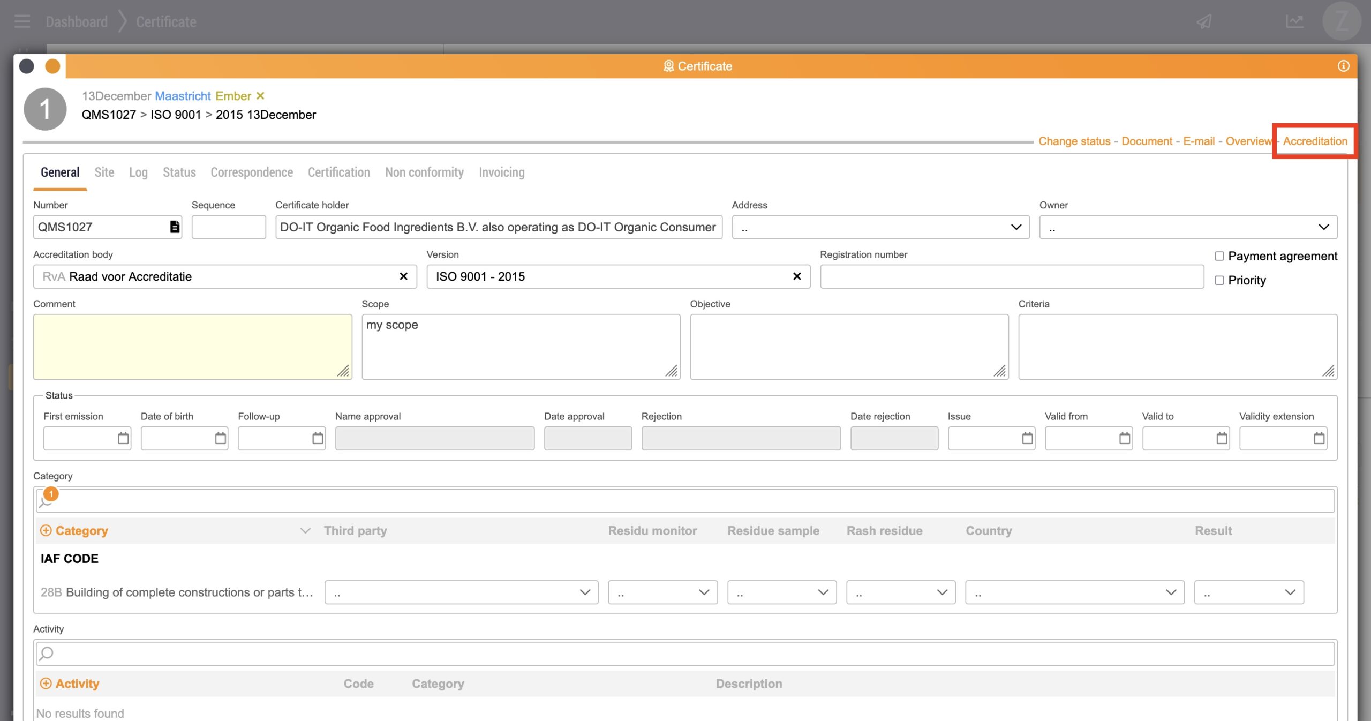Screen dimensions: 1371x721
Task: Click the document icon in Number field
Action: point(175,227)
